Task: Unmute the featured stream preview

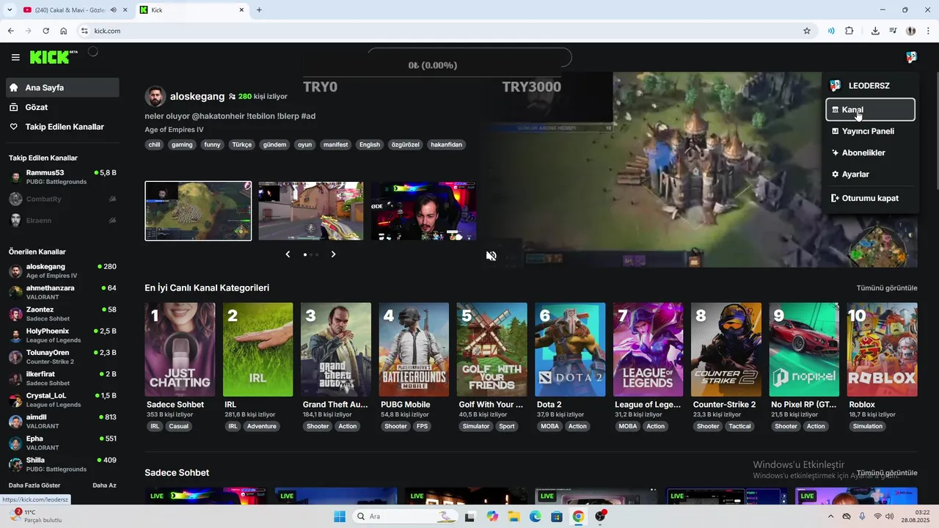Action: [x=492, y=256]
